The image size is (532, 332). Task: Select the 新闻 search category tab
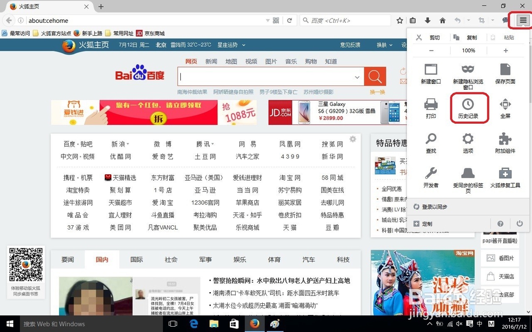[x=211, y=61]
